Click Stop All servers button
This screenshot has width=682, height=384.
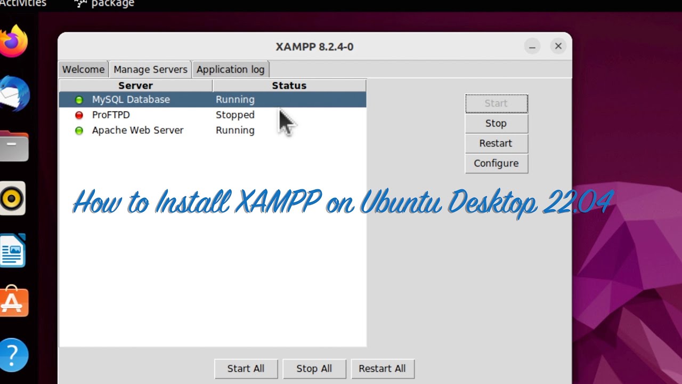point(314,369)
